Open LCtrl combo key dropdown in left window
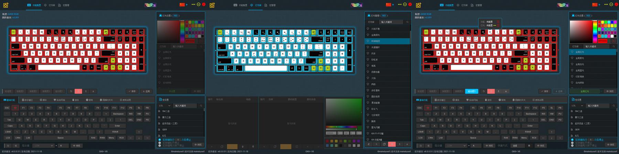This screenshot has height=154, width=619. click(x=44, y=145)
